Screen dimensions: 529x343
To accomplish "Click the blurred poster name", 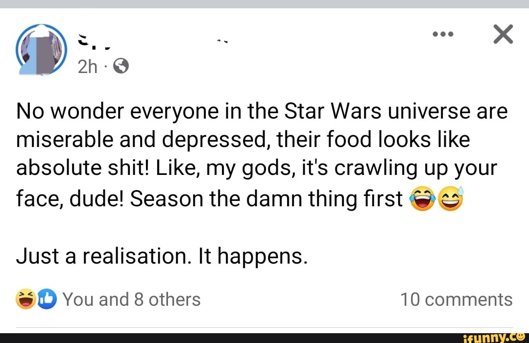I will coord(96,41).
